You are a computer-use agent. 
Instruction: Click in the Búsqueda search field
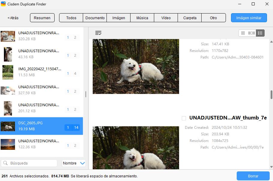[x=32, y=163]
